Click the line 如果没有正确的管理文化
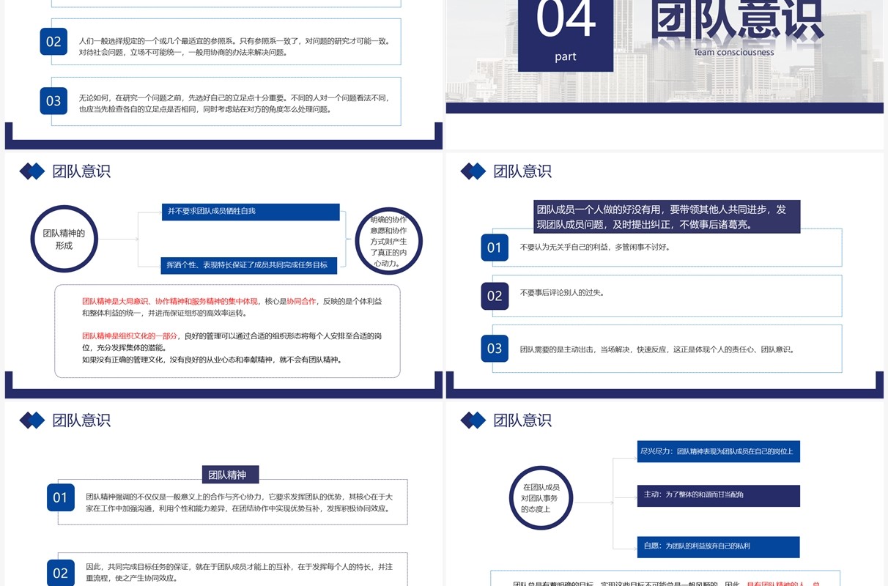 [x=212, y=360]
